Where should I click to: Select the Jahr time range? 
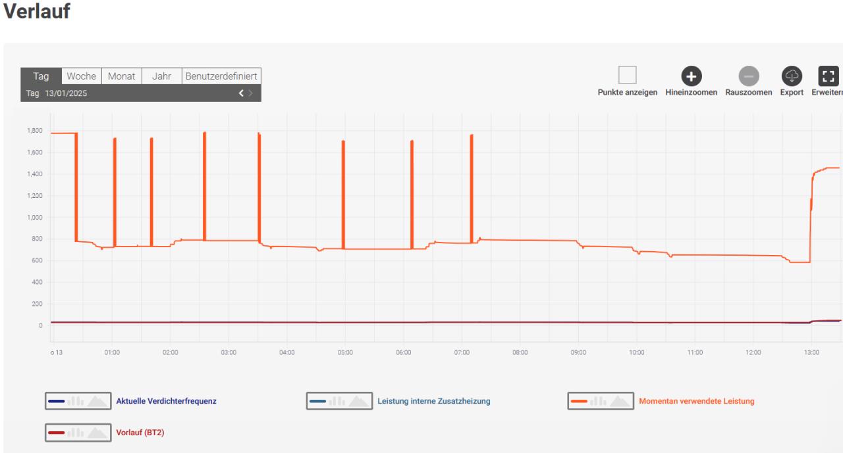coord(161,76)
